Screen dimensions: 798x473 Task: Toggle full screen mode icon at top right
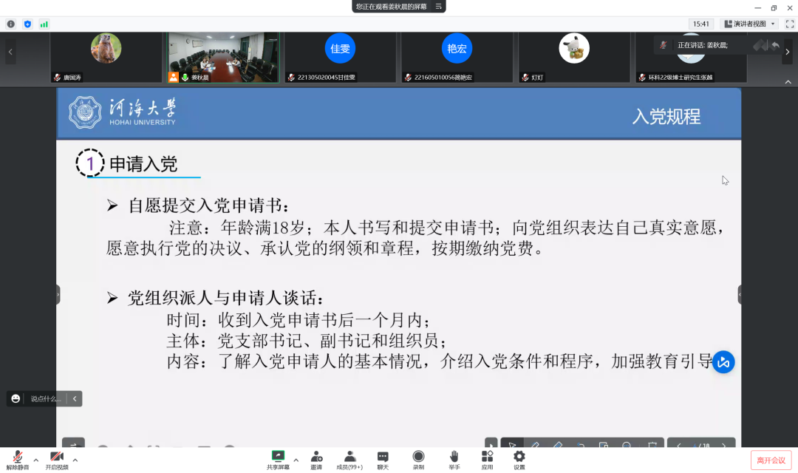click(790, 24)
